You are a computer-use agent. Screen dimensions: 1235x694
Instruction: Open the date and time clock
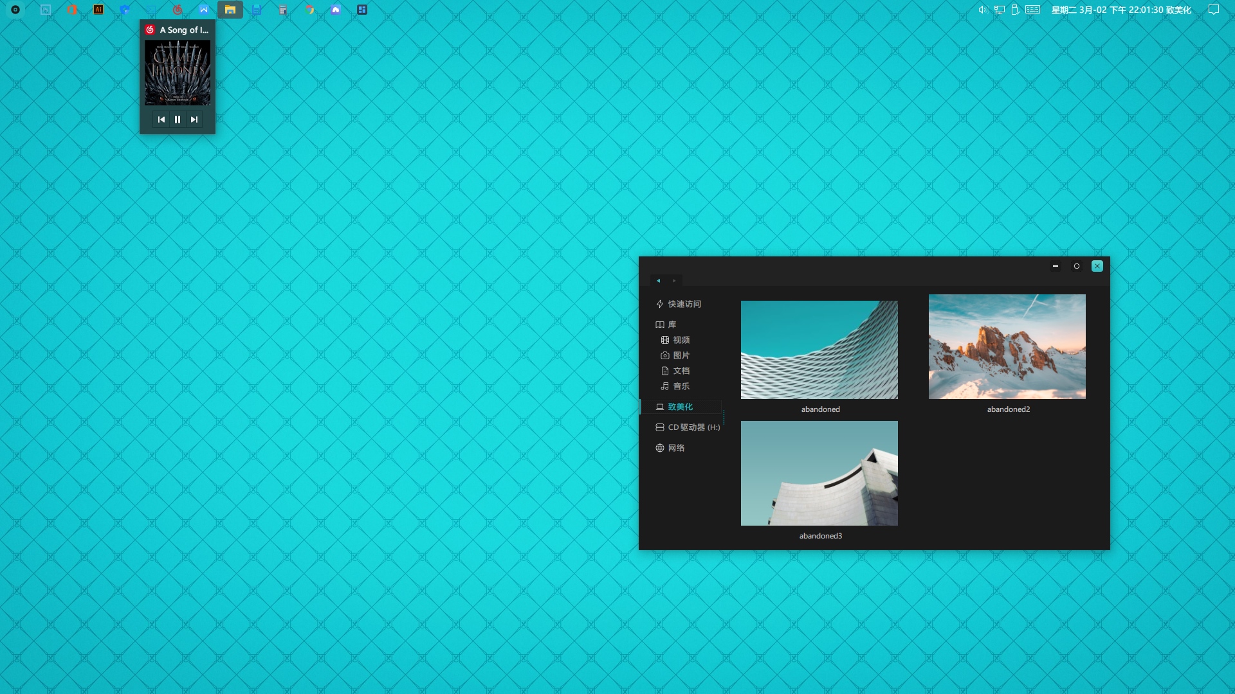tap(1121, 10)
